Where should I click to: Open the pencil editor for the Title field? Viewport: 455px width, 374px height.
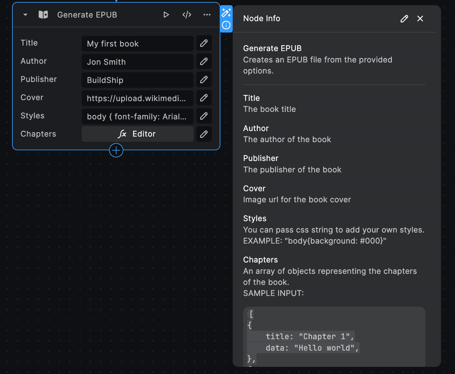[x=204, y=43]
